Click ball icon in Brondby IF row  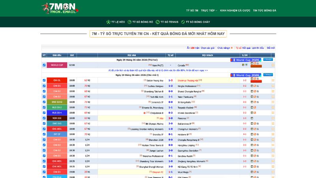point(258,134)
